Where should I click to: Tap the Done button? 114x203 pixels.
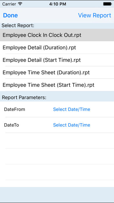[x=10, y=15]
